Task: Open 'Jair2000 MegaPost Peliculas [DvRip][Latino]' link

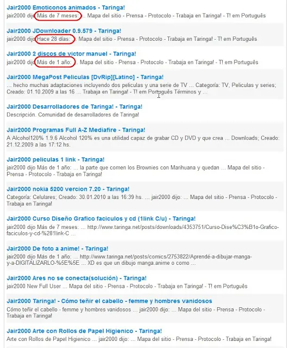Action: (85, 77)
